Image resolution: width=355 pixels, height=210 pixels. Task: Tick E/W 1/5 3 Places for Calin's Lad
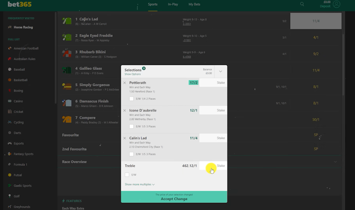point(131,154)
